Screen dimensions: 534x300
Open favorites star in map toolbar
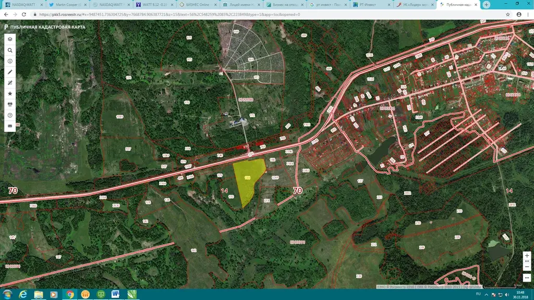10,94
